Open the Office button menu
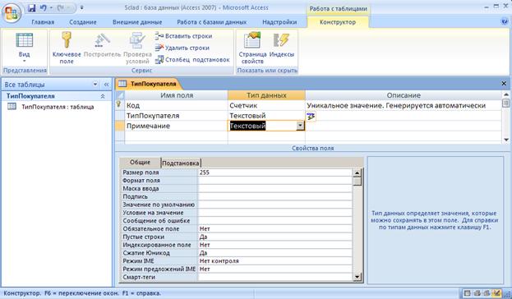Viewport: 512px width, 299px height. pyautogui.click(x=12, y=13)
